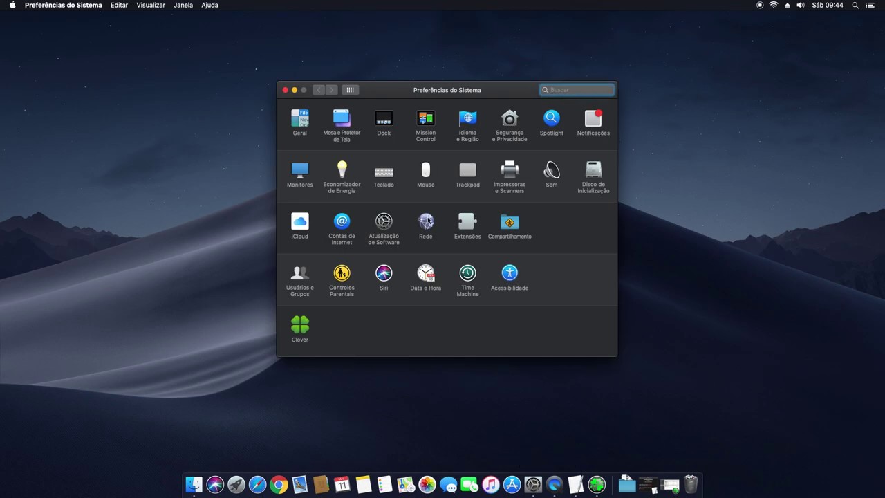Click the screen recording stop icon in menu bar
885x498 pixels.
(760, 5)
